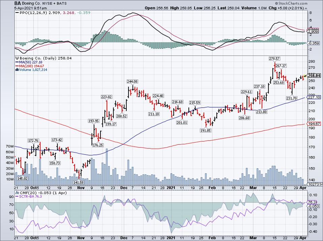Click the 216.60 price annotation
This screenshot has width=323, height=241.
pyautogui.click(x=178, y=102)
